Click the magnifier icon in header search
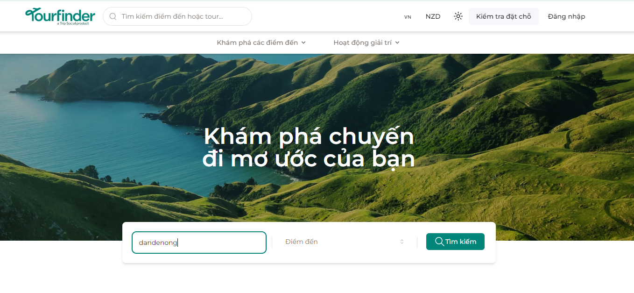Viewport: 634px width, 293px height. (x=113, y=16)
